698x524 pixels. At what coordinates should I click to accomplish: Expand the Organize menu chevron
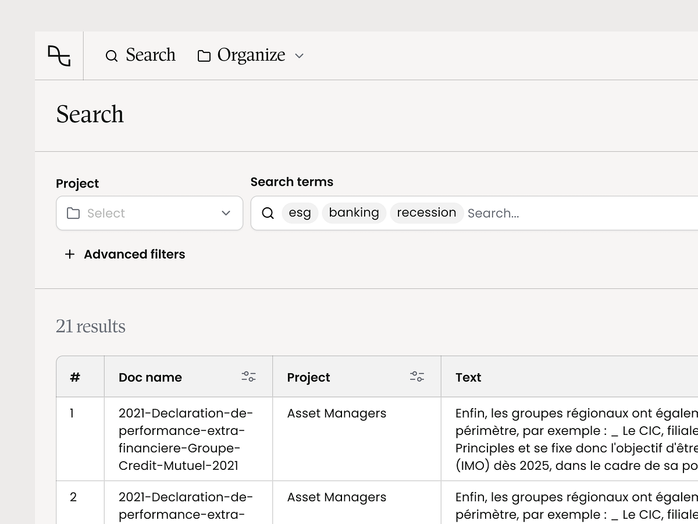click(x=300, y=56)
